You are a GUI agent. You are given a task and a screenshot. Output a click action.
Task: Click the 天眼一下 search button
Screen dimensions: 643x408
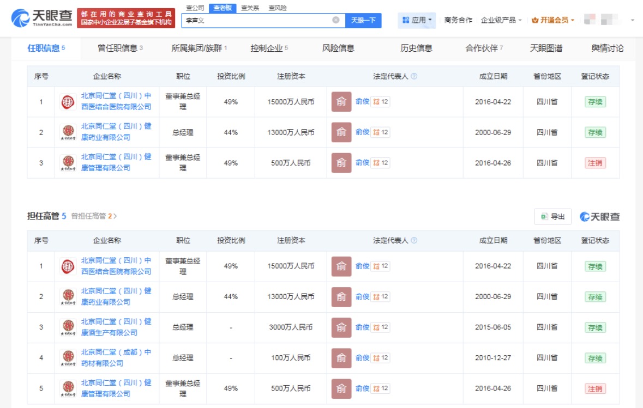click(x=363, y=20)
